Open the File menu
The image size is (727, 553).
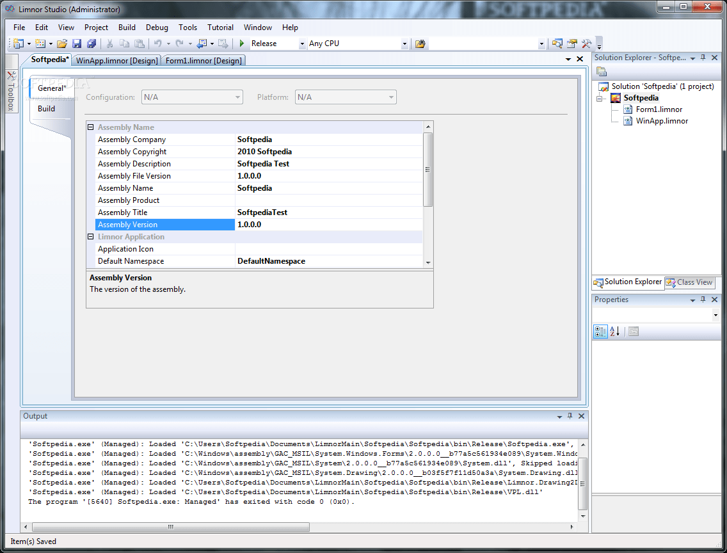(x=19, y=28)
